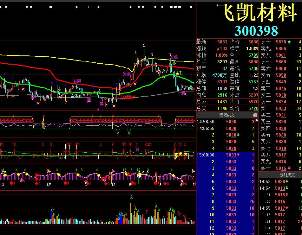Select the 买一 bid row
The width and height of the screenshot is (302, 235).
click(281, 108)
